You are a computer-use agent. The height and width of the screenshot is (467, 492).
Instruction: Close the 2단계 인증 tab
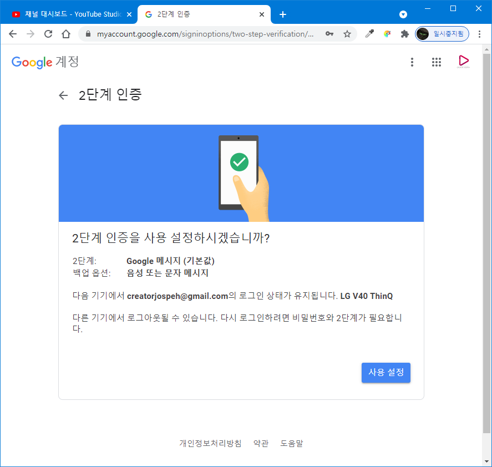[x=262, y=14]
